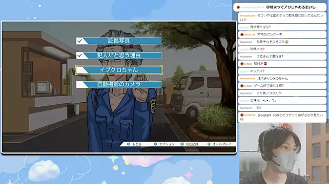329x184 pixels.
Task: Click the red emoji after 蜂付き
Action: pos(265,64)
